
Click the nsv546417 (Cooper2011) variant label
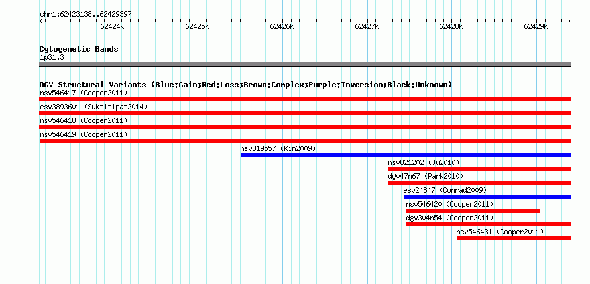point(84,93)
